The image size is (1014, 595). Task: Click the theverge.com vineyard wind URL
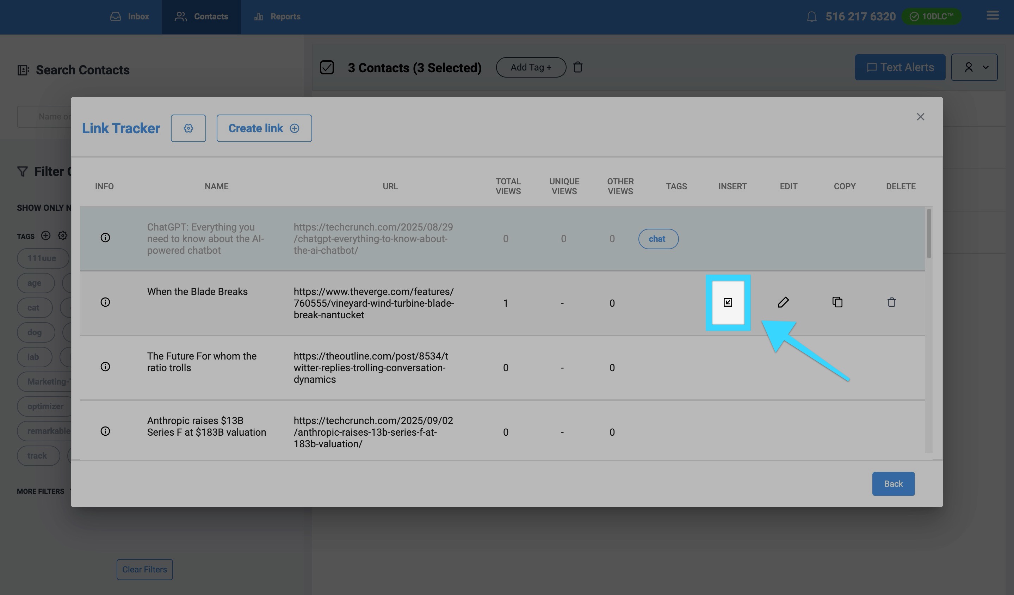click(x=374, y=303)
